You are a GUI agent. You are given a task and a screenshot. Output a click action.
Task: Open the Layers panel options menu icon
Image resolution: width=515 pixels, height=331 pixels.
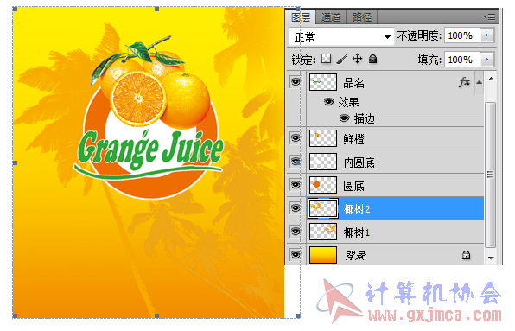coord(489,16)
